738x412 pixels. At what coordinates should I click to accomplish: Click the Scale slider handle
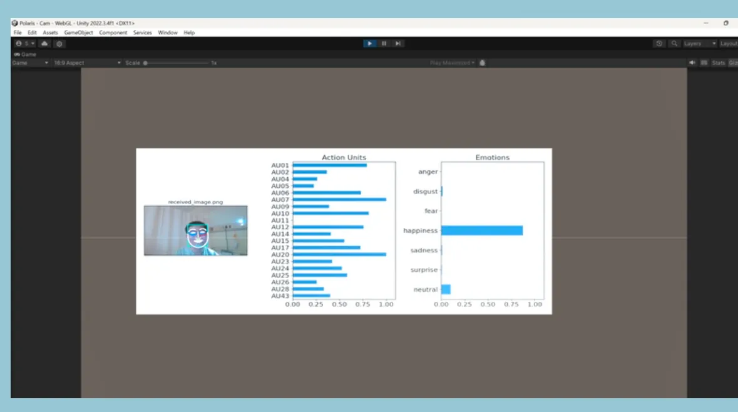click(145, 63)
